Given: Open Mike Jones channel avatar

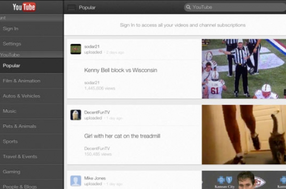Looking at the screenshot, I should (x=76, y=181).
